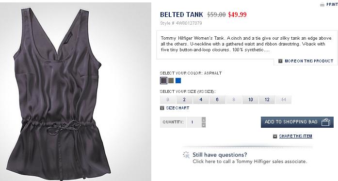Click the shopping bag icon on the add button
Screen dimensions: 338x181
click(326, 122)
